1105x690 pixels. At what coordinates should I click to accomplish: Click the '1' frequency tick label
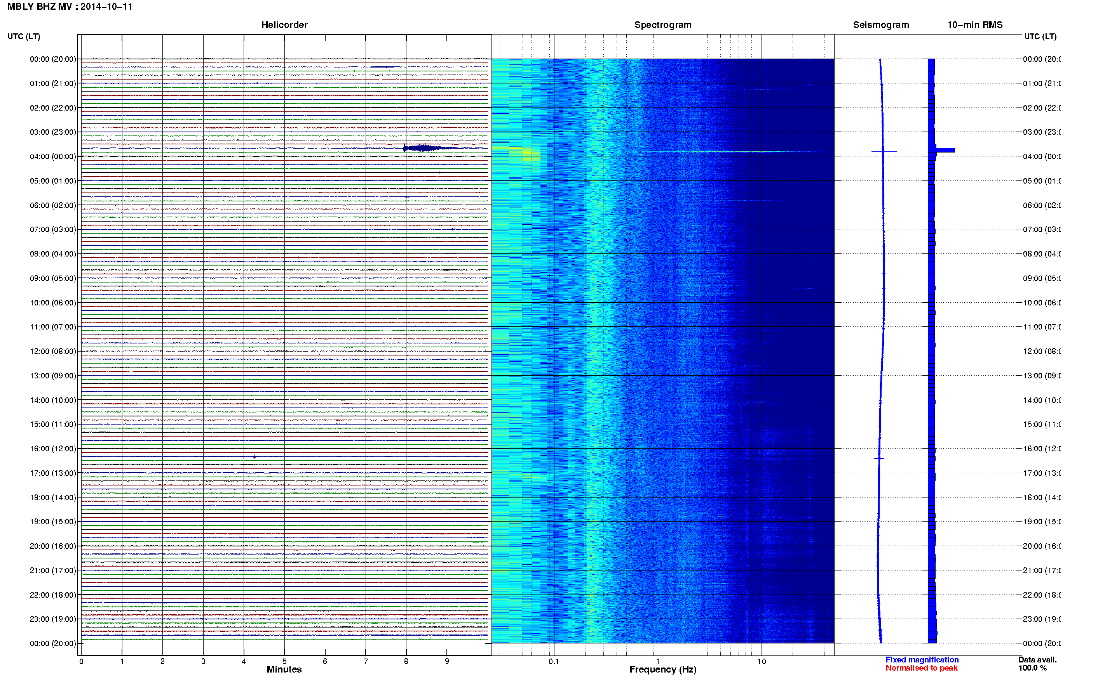(x=658, y=661)
